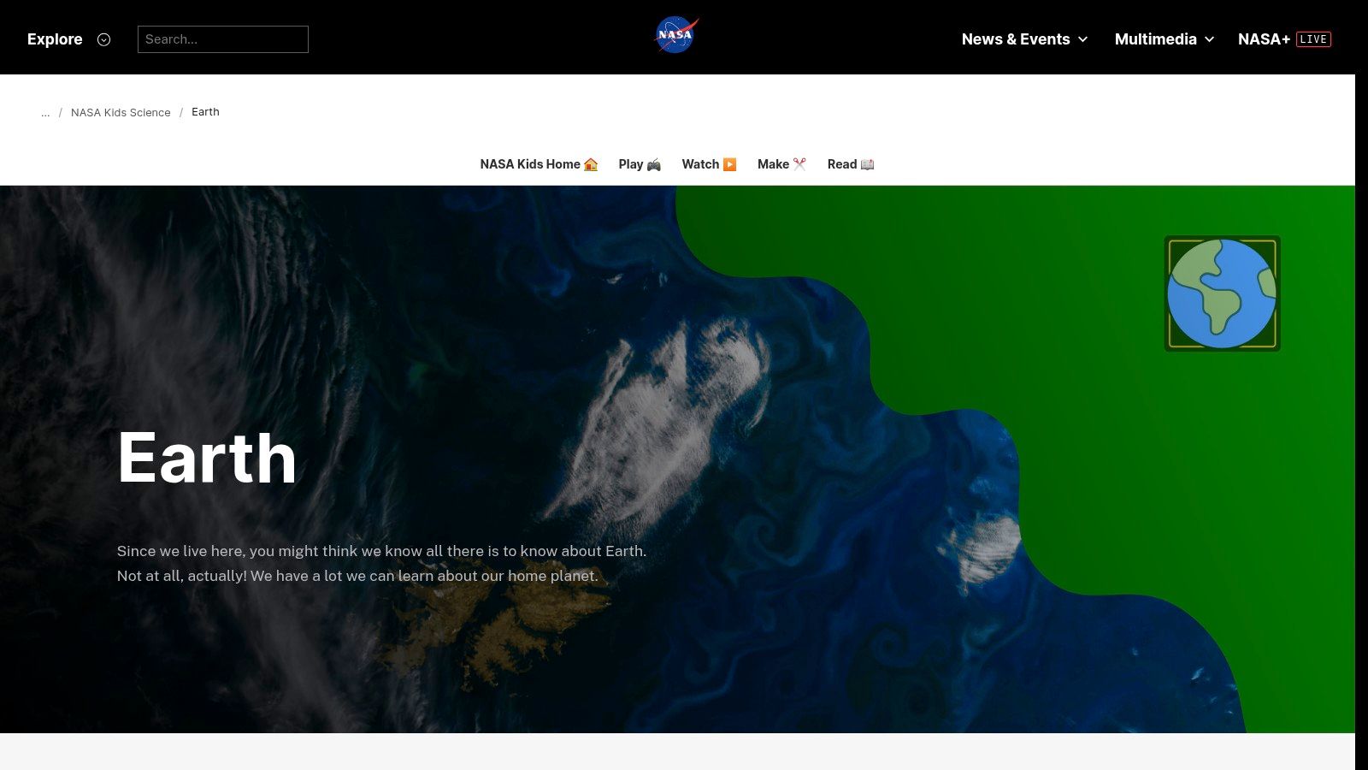Select the Earth badge icon

click(x=1222, y=293)
